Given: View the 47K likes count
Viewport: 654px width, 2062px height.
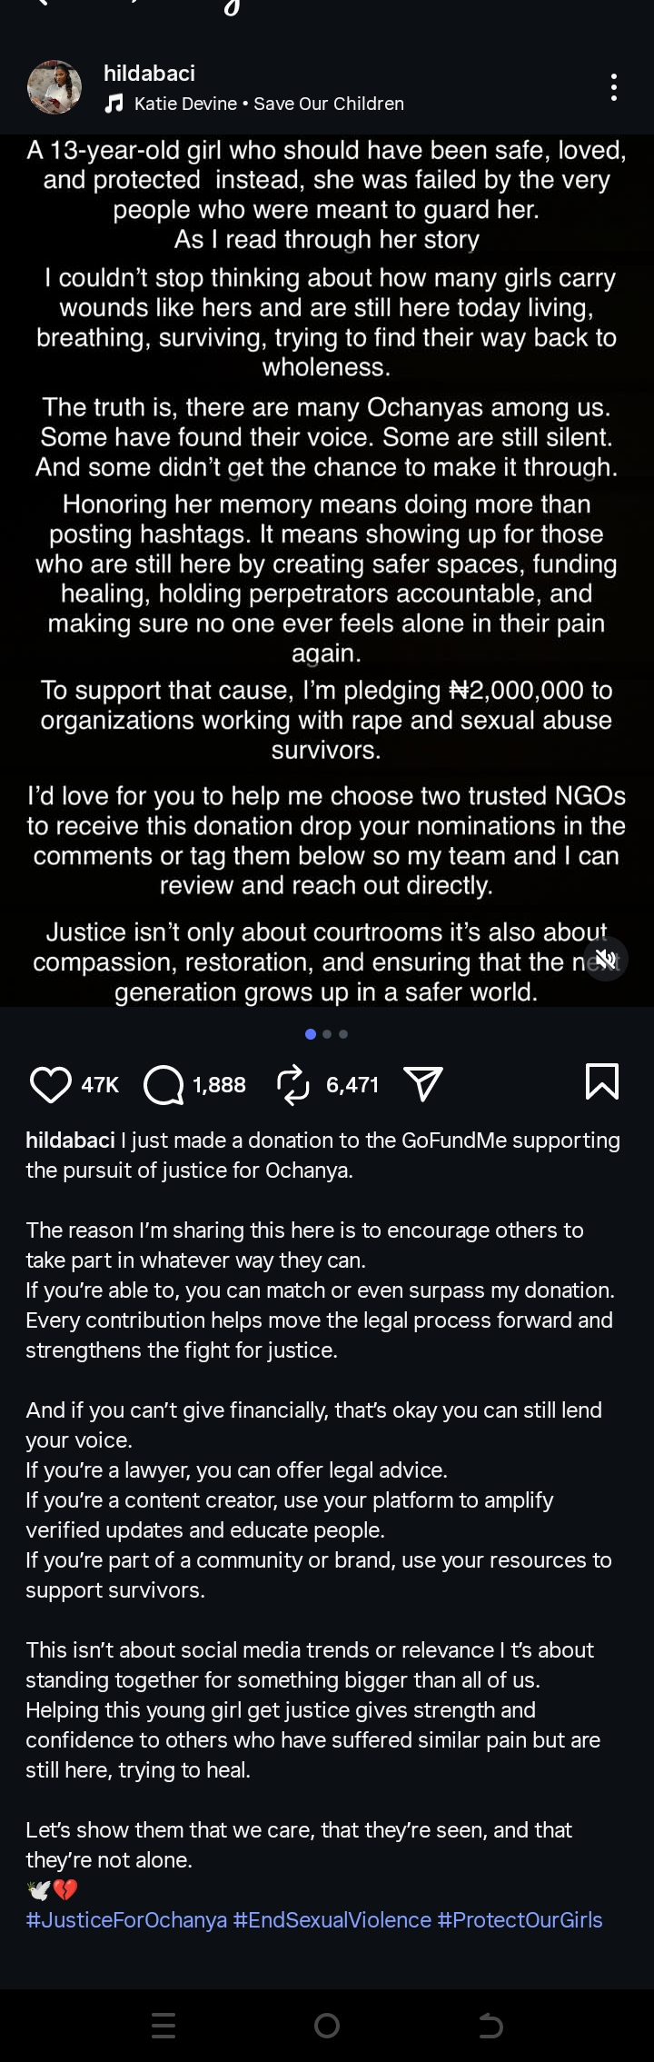Looking at the screenshot, I should click(x=100, y=1084).
